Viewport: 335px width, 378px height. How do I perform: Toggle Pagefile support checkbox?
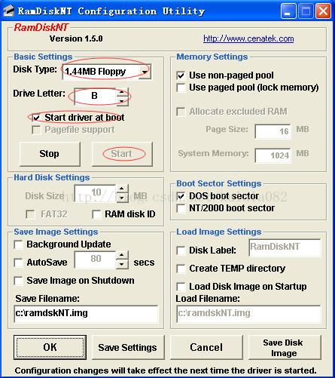point(36,130)
